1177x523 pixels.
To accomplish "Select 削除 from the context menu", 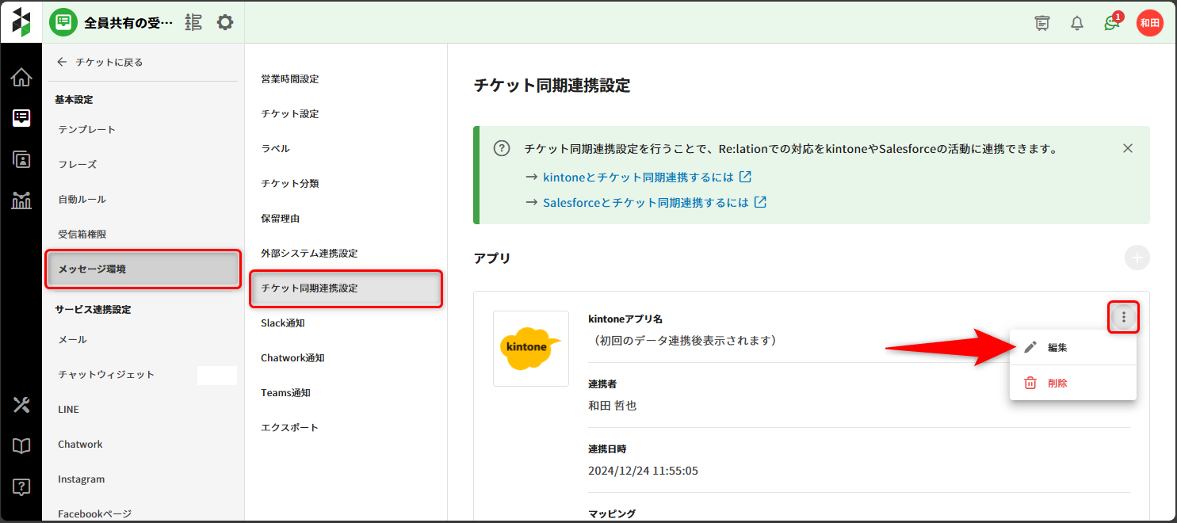I will coord(1057,383).
